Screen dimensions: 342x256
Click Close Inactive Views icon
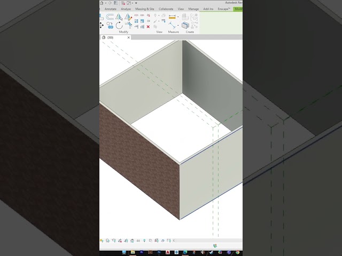pyautogui.click(x=123, y=3)
